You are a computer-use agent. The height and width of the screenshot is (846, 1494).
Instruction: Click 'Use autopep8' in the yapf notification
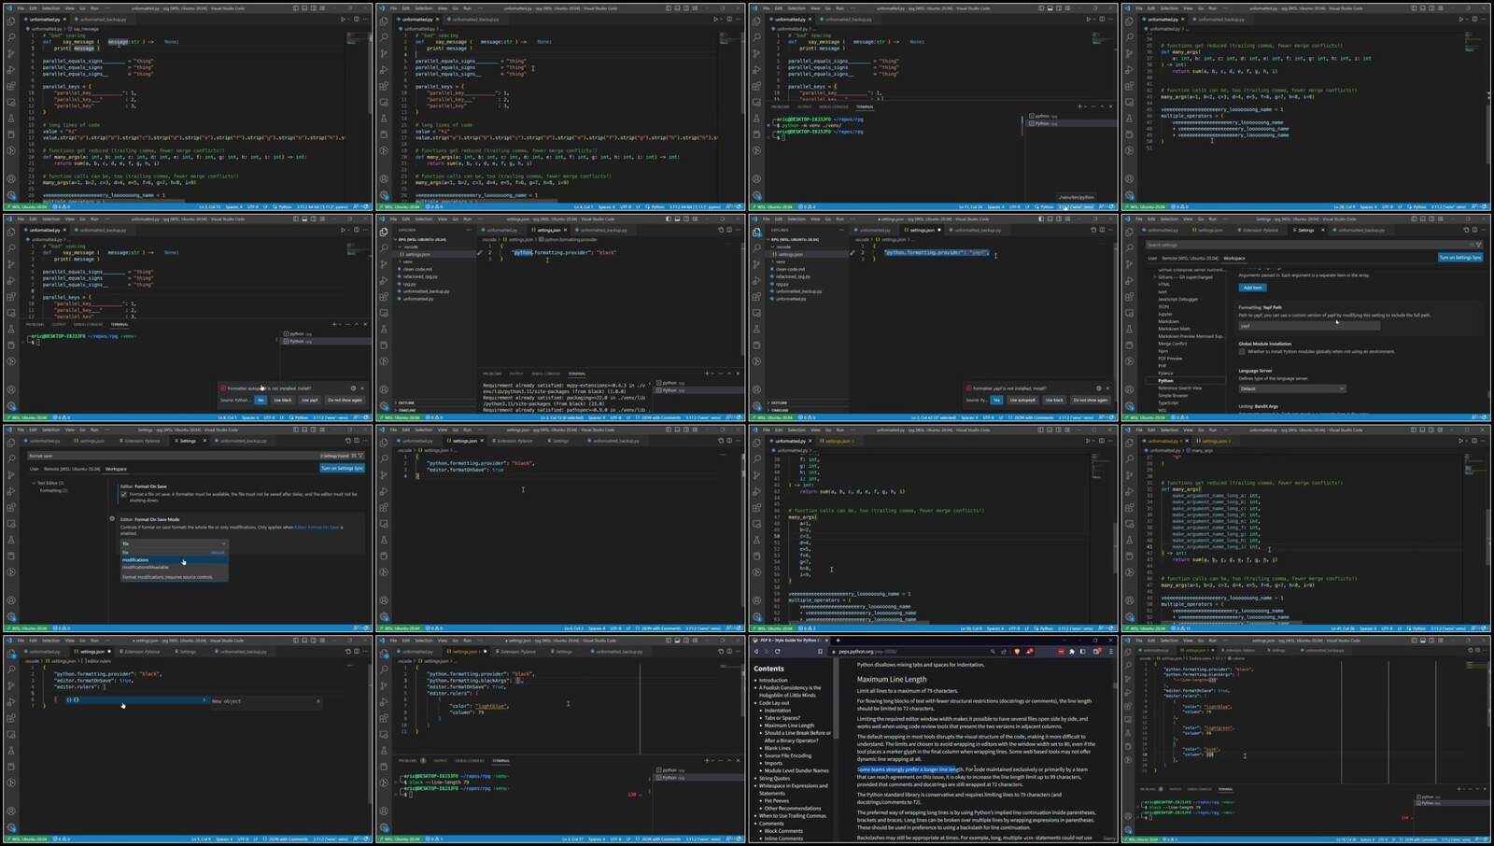click(x=1022, y=400)
